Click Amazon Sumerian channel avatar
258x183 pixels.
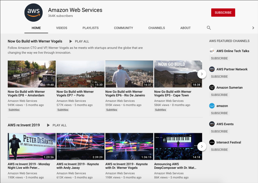212,87
